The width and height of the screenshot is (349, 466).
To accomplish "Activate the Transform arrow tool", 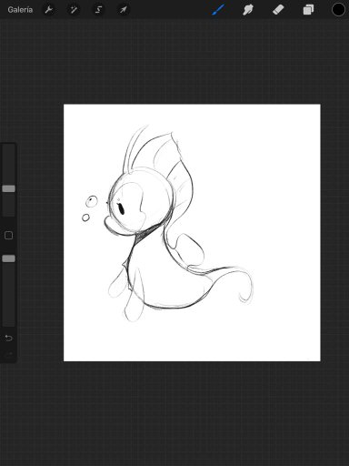I will 124,10.
